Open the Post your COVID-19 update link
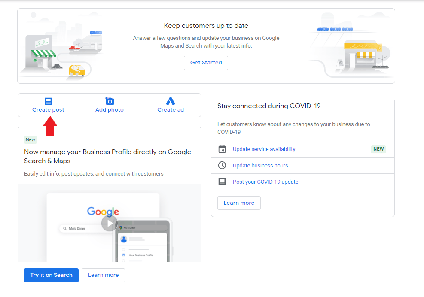Screen dimensions: 424x297 [x=265, y=182]
